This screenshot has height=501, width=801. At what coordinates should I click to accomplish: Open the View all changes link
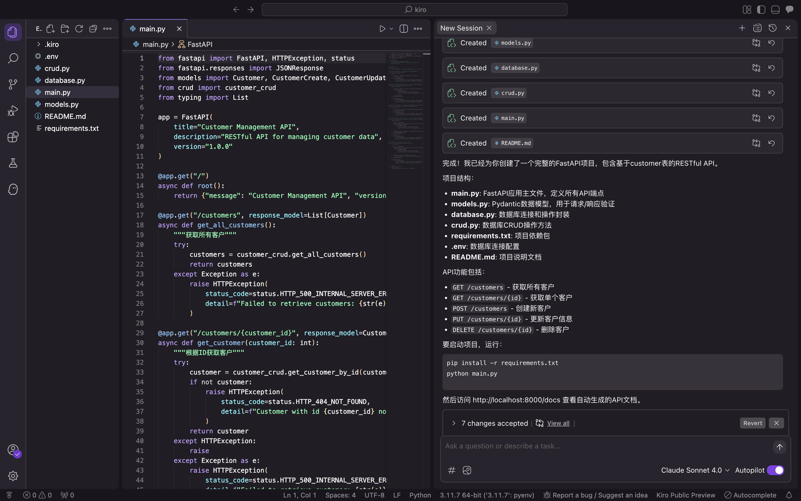[558, 423]
